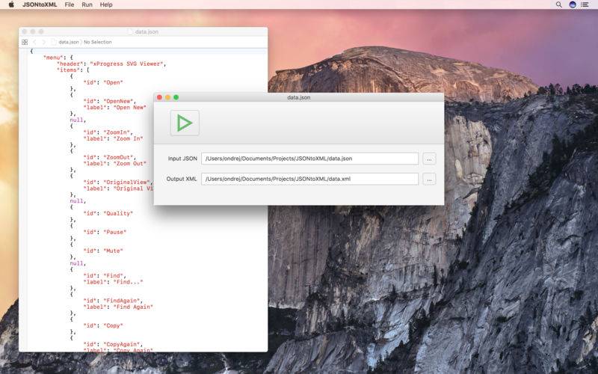Viewport: 598px width, 374px height.
Task: Open the Apple menu
Action: pyautogui.click(x=11, y=4)
